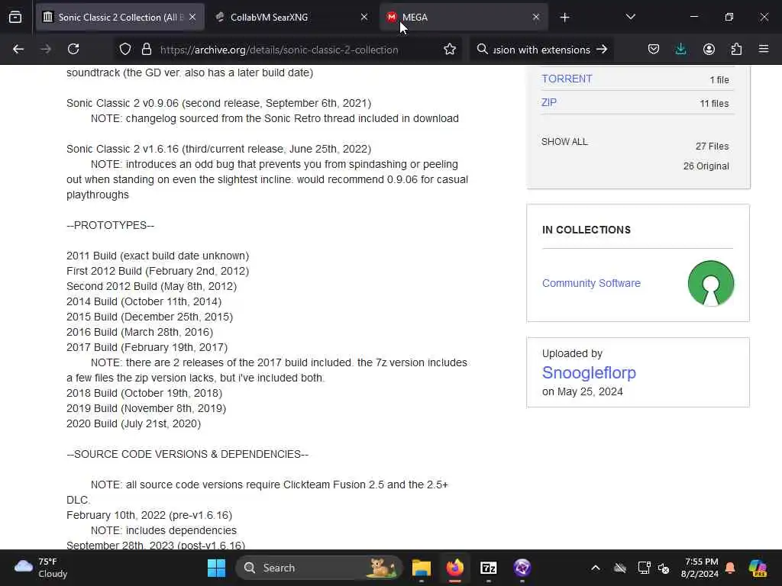This screenshot has height=586, width=782.
Task: Select '2017 Build (February 19th, 2017)' line
Action: (x=147, y=347)
